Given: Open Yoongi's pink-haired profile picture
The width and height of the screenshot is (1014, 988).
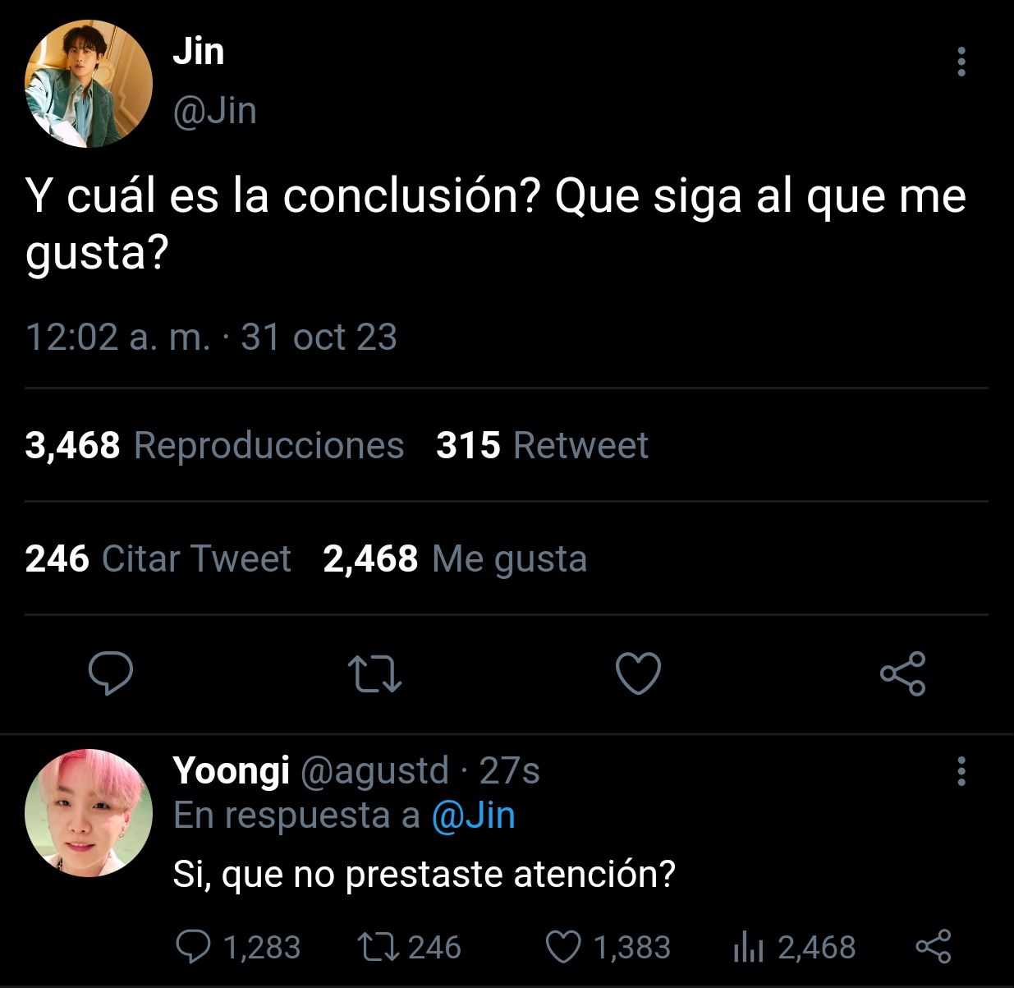Looking at the screenshot, I should pos(89,812).
